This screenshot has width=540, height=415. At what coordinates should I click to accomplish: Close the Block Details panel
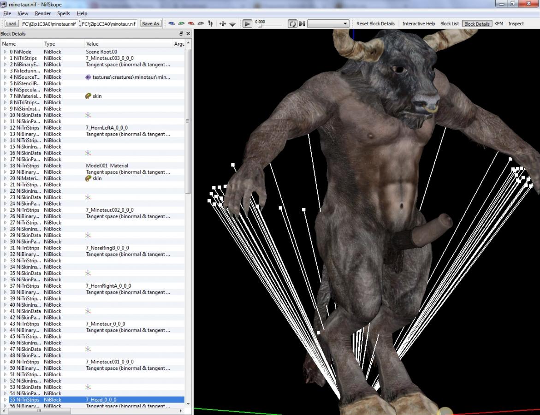point(188,33)
